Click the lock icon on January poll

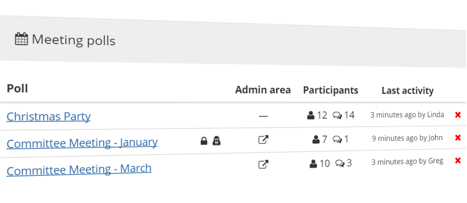204,140
